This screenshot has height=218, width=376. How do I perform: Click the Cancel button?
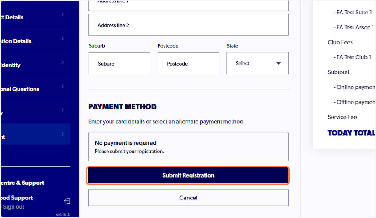pyautogui.click(x=188, y=198)
